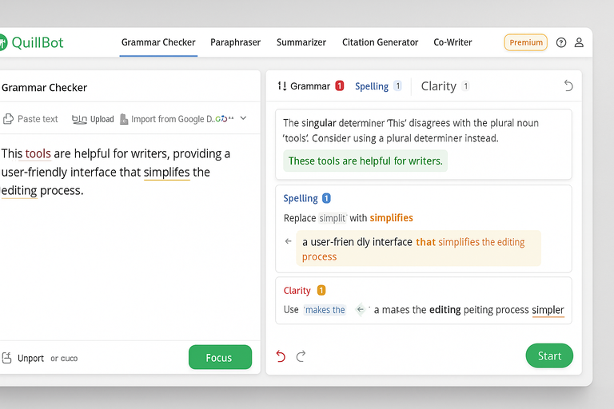
Task: Click the 'Clarity' card heading
Action: (297, 291)
